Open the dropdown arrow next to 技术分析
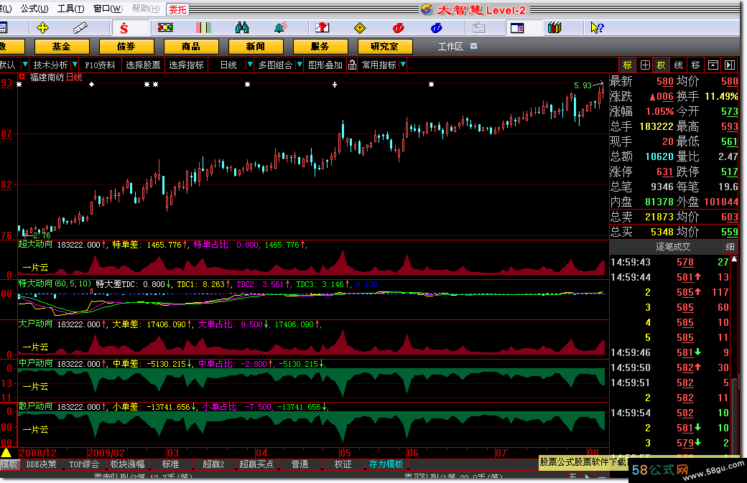Viewport: 747px width, 483px height. click(75, 65)
